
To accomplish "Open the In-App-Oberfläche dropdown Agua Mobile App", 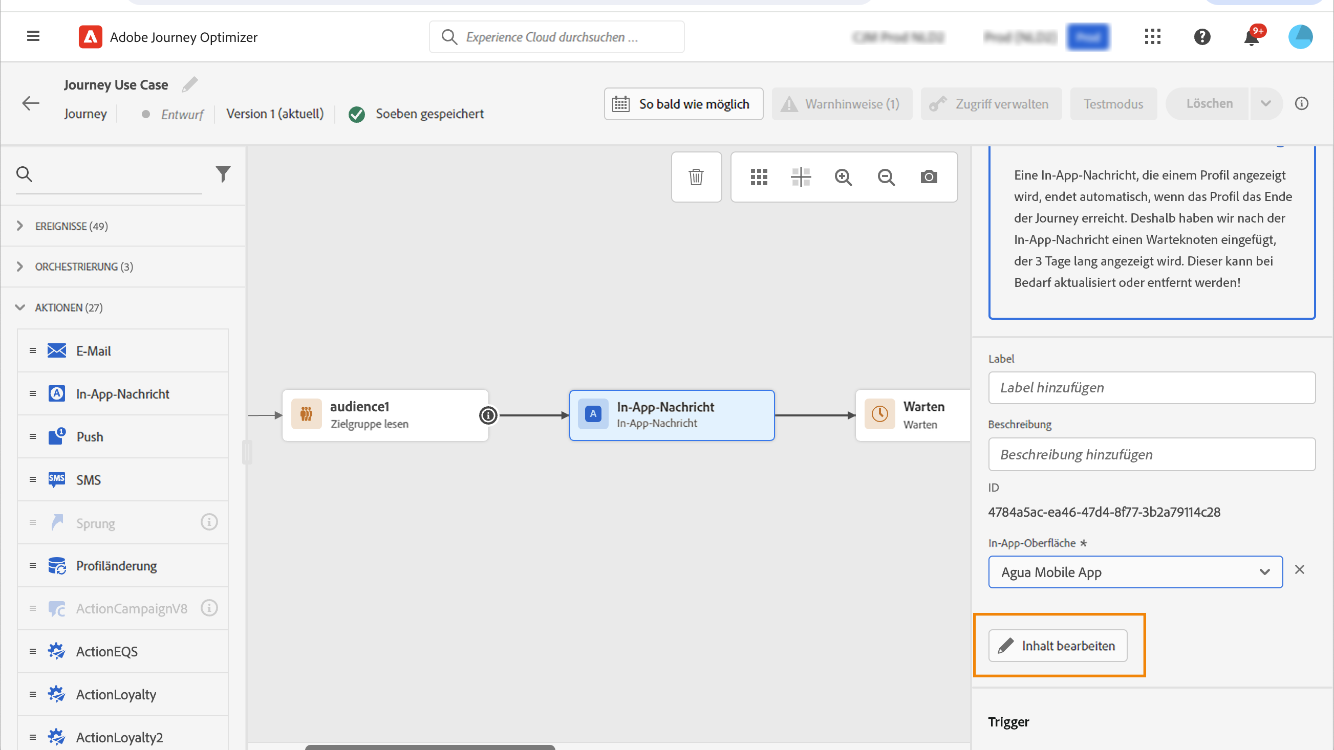I will pyautogui.click(x=1135, y=572).
